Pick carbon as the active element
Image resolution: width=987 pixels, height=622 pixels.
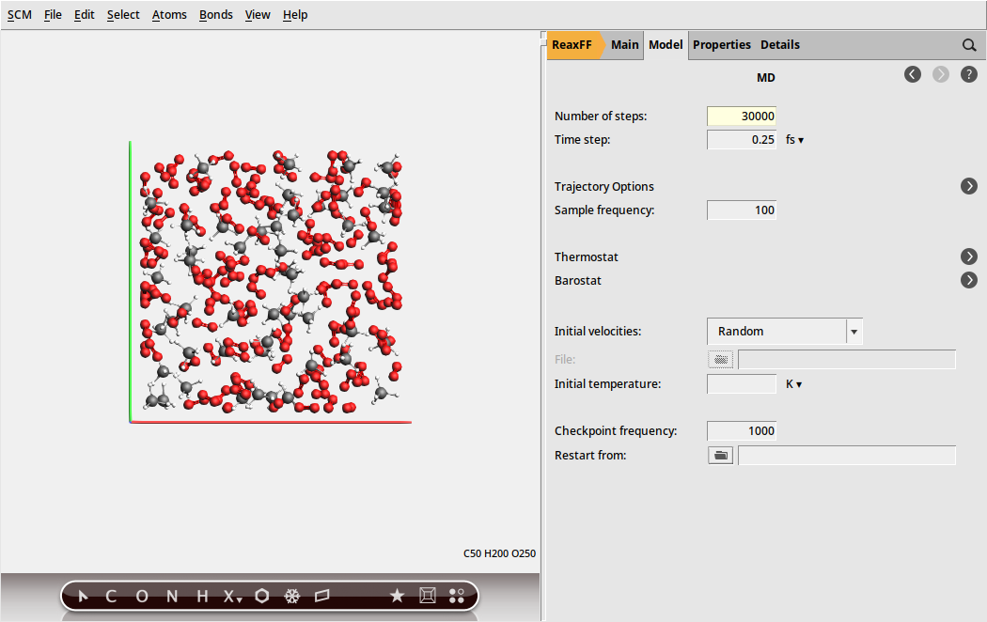click(x=110, y=595)
